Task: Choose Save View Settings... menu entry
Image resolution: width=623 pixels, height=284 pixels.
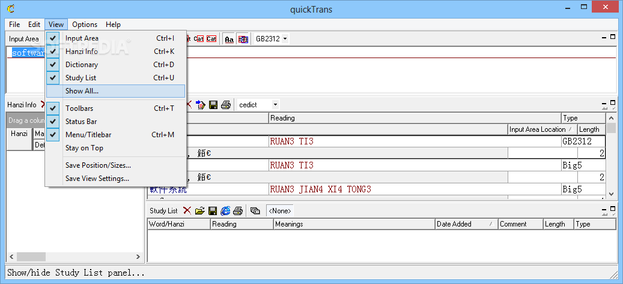Action: [x=115, y=178]
